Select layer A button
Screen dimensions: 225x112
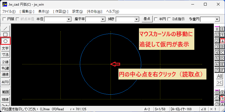(x=222, y=41)
